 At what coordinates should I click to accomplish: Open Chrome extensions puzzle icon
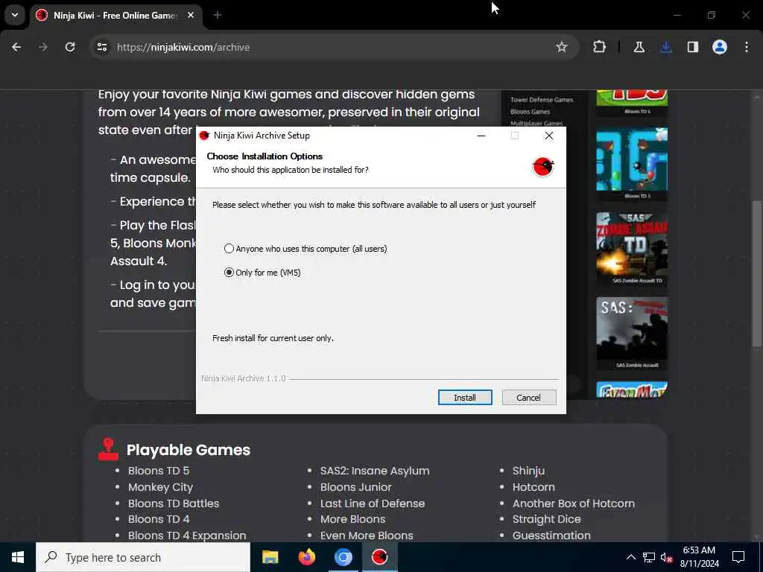coord(600,47)
